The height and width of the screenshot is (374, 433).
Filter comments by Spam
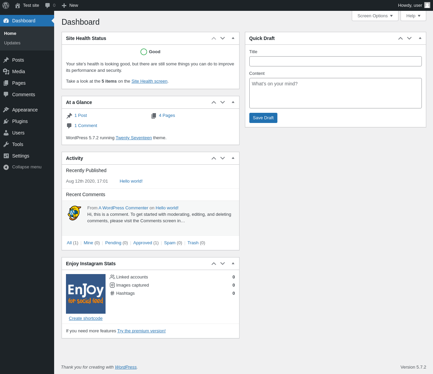click(170, 243)
